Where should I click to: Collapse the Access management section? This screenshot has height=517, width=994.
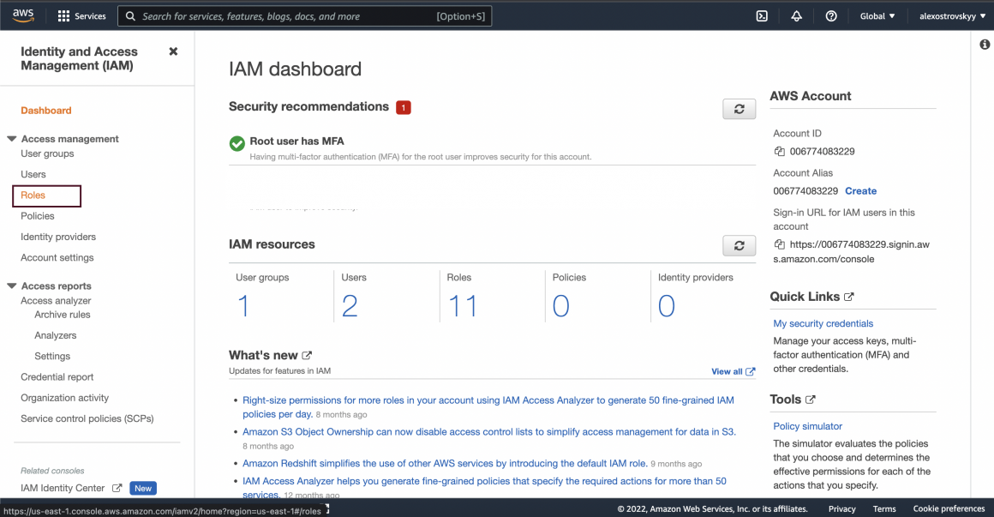(12, 139)
